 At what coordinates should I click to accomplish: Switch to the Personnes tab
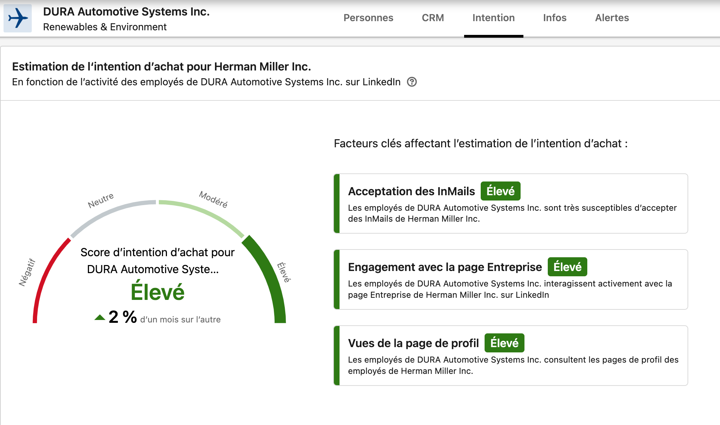(368, 18)
